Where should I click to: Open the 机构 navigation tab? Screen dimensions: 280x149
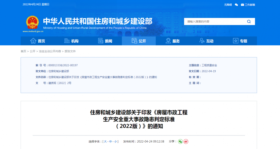point(71,41)
